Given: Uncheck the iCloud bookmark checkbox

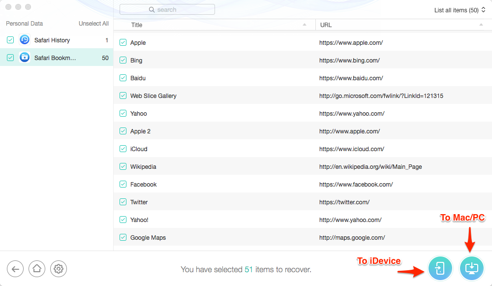Looking at the screenshot, I should (x=123, y=149).
